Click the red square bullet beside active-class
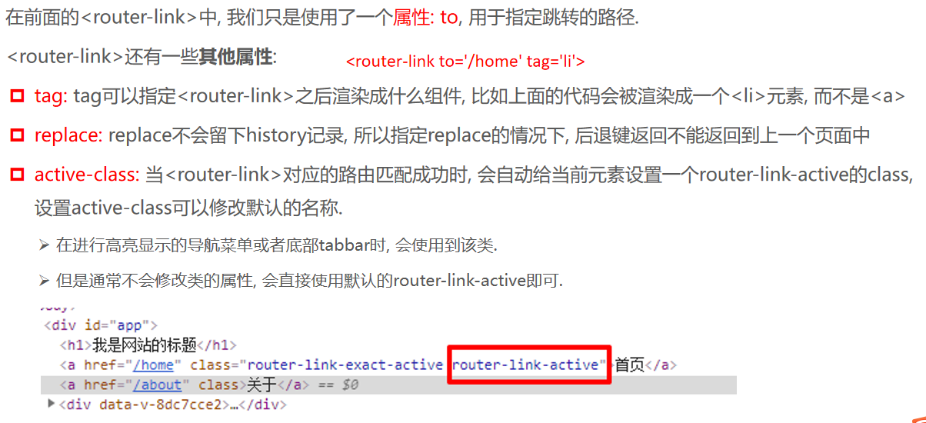The width and height of the screenshot is (926, 423). point(17,175)
